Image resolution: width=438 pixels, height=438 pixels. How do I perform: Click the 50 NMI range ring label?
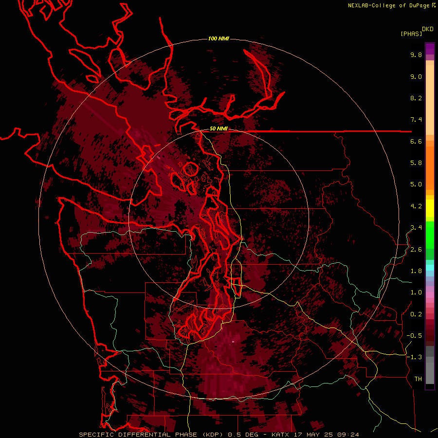click(x=219, y=129)
